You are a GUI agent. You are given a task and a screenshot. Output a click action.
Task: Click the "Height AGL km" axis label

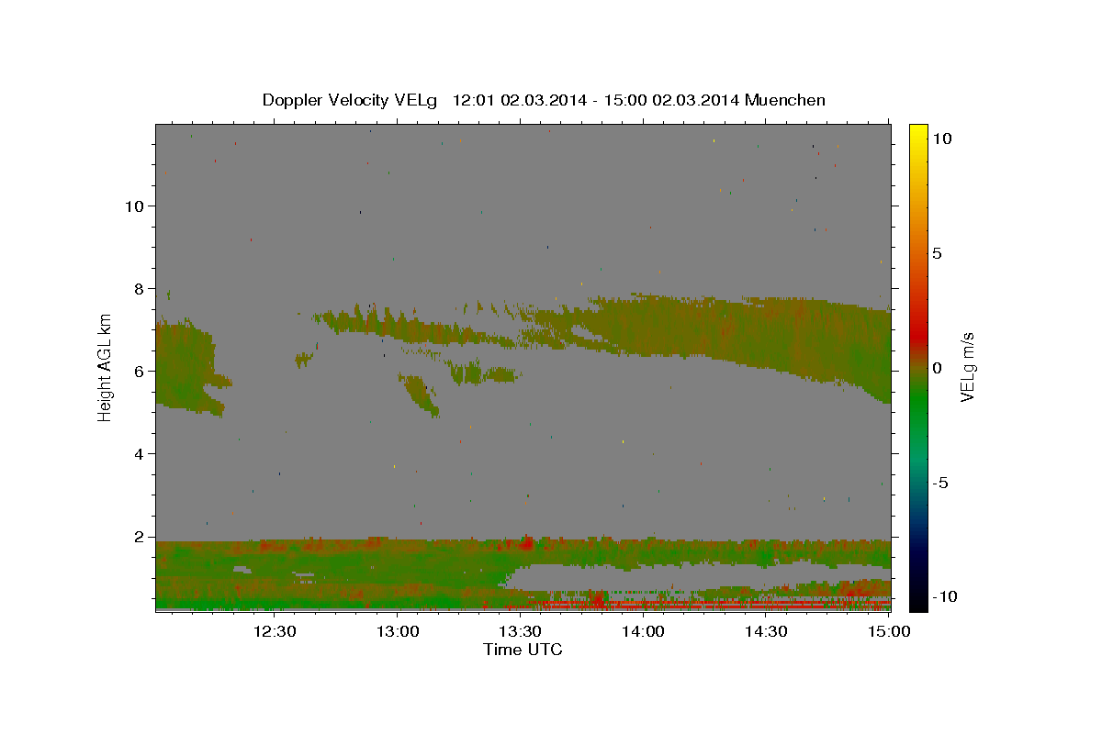[x=105, y=367]
